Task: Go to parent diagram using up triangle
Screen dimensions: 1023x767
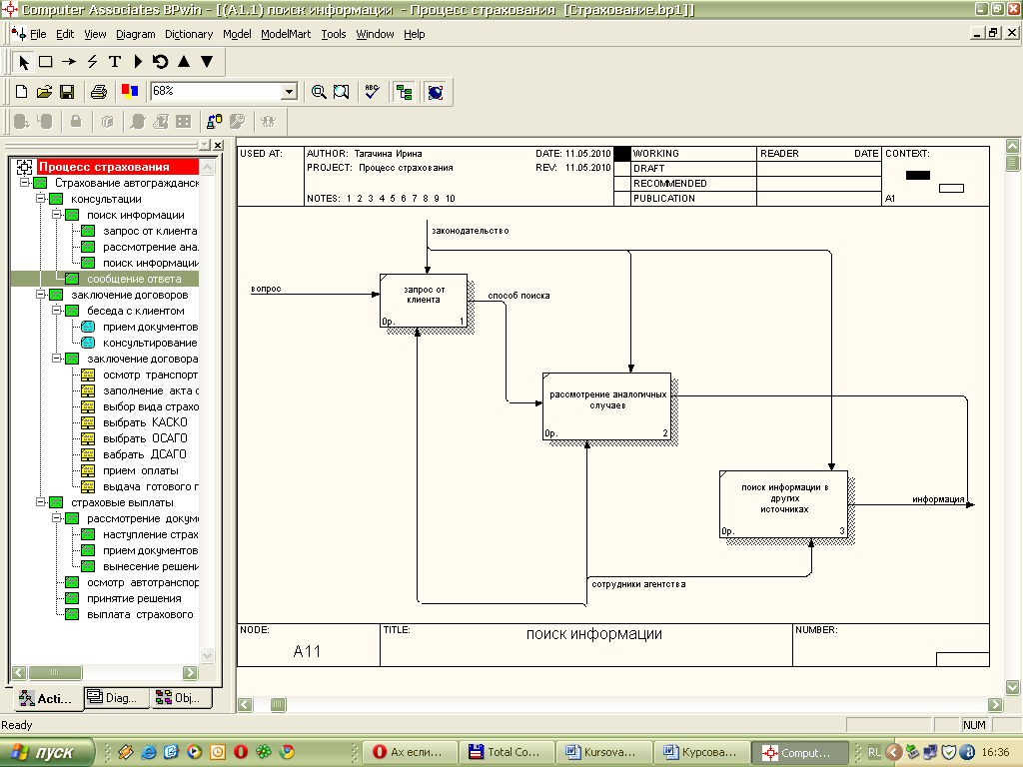Action: [x=184, y=62]
